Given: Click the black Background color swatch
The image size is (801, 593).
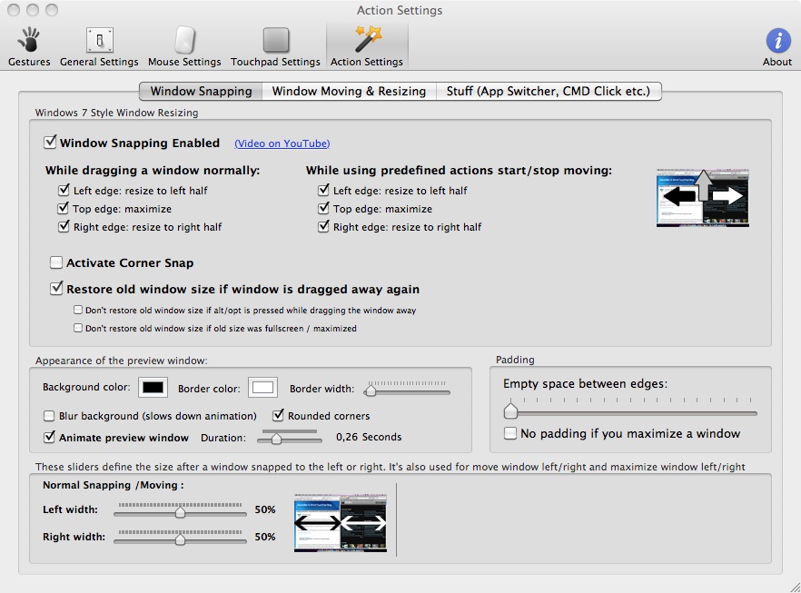Looking at the screenshot, I should click(153, 388).
